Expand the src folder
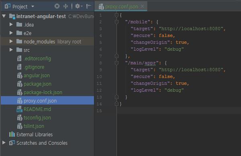This screenshot has height=156, width=241. [x=11, y=50]
